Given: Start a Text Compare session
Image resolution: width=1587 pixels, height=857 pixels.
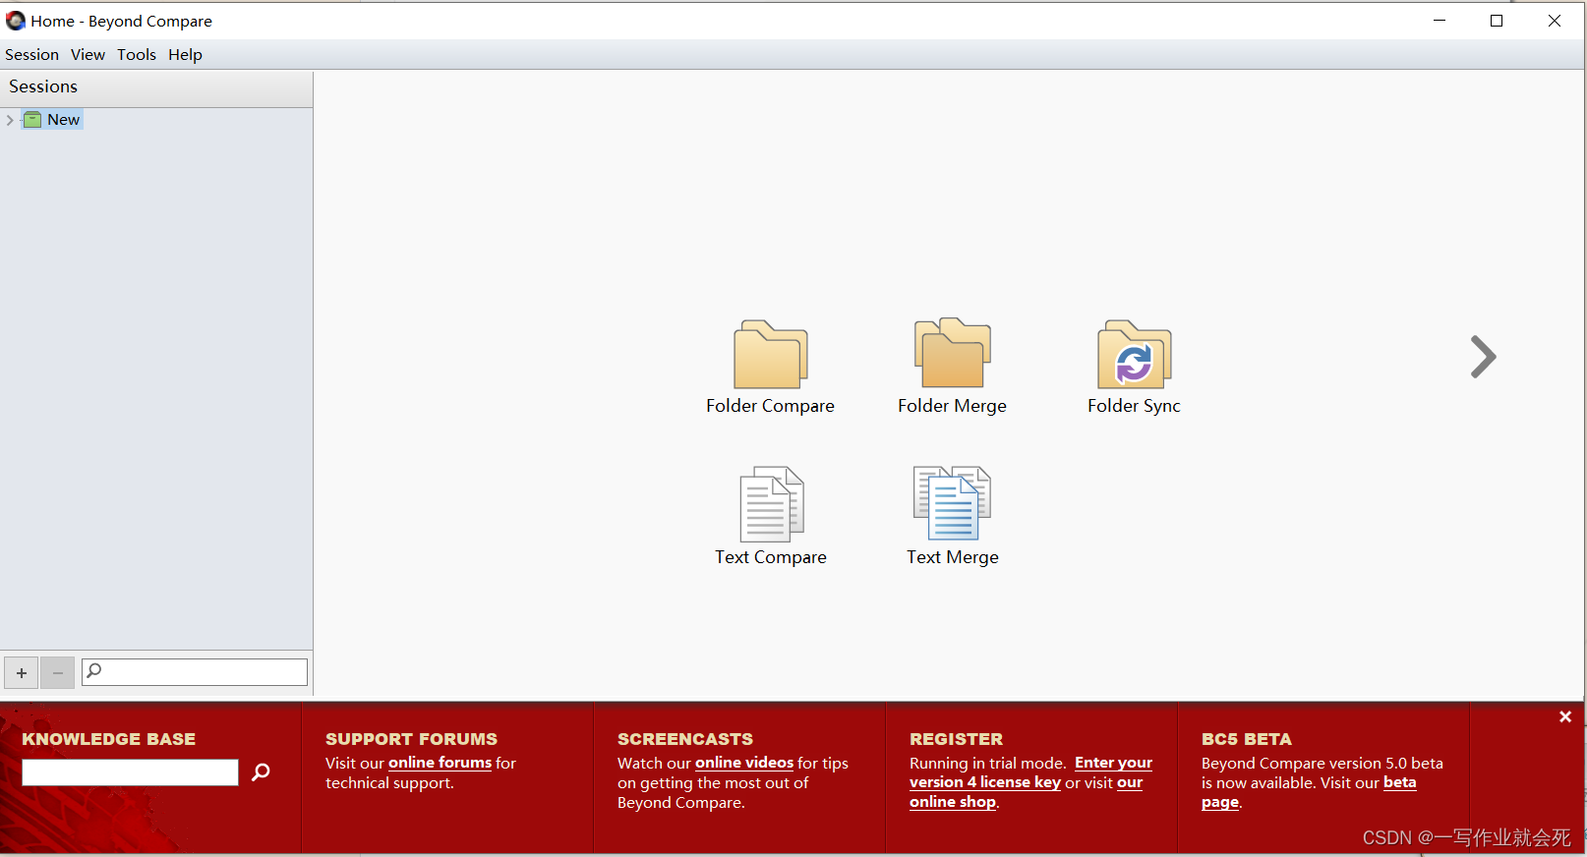Looking at the screenshot, I should [x=771, y=503].
